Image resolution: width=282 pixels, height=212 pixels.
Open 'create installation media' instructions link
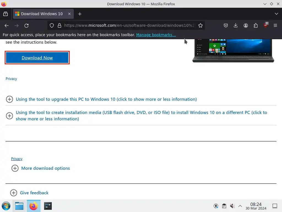coord(141,116)
